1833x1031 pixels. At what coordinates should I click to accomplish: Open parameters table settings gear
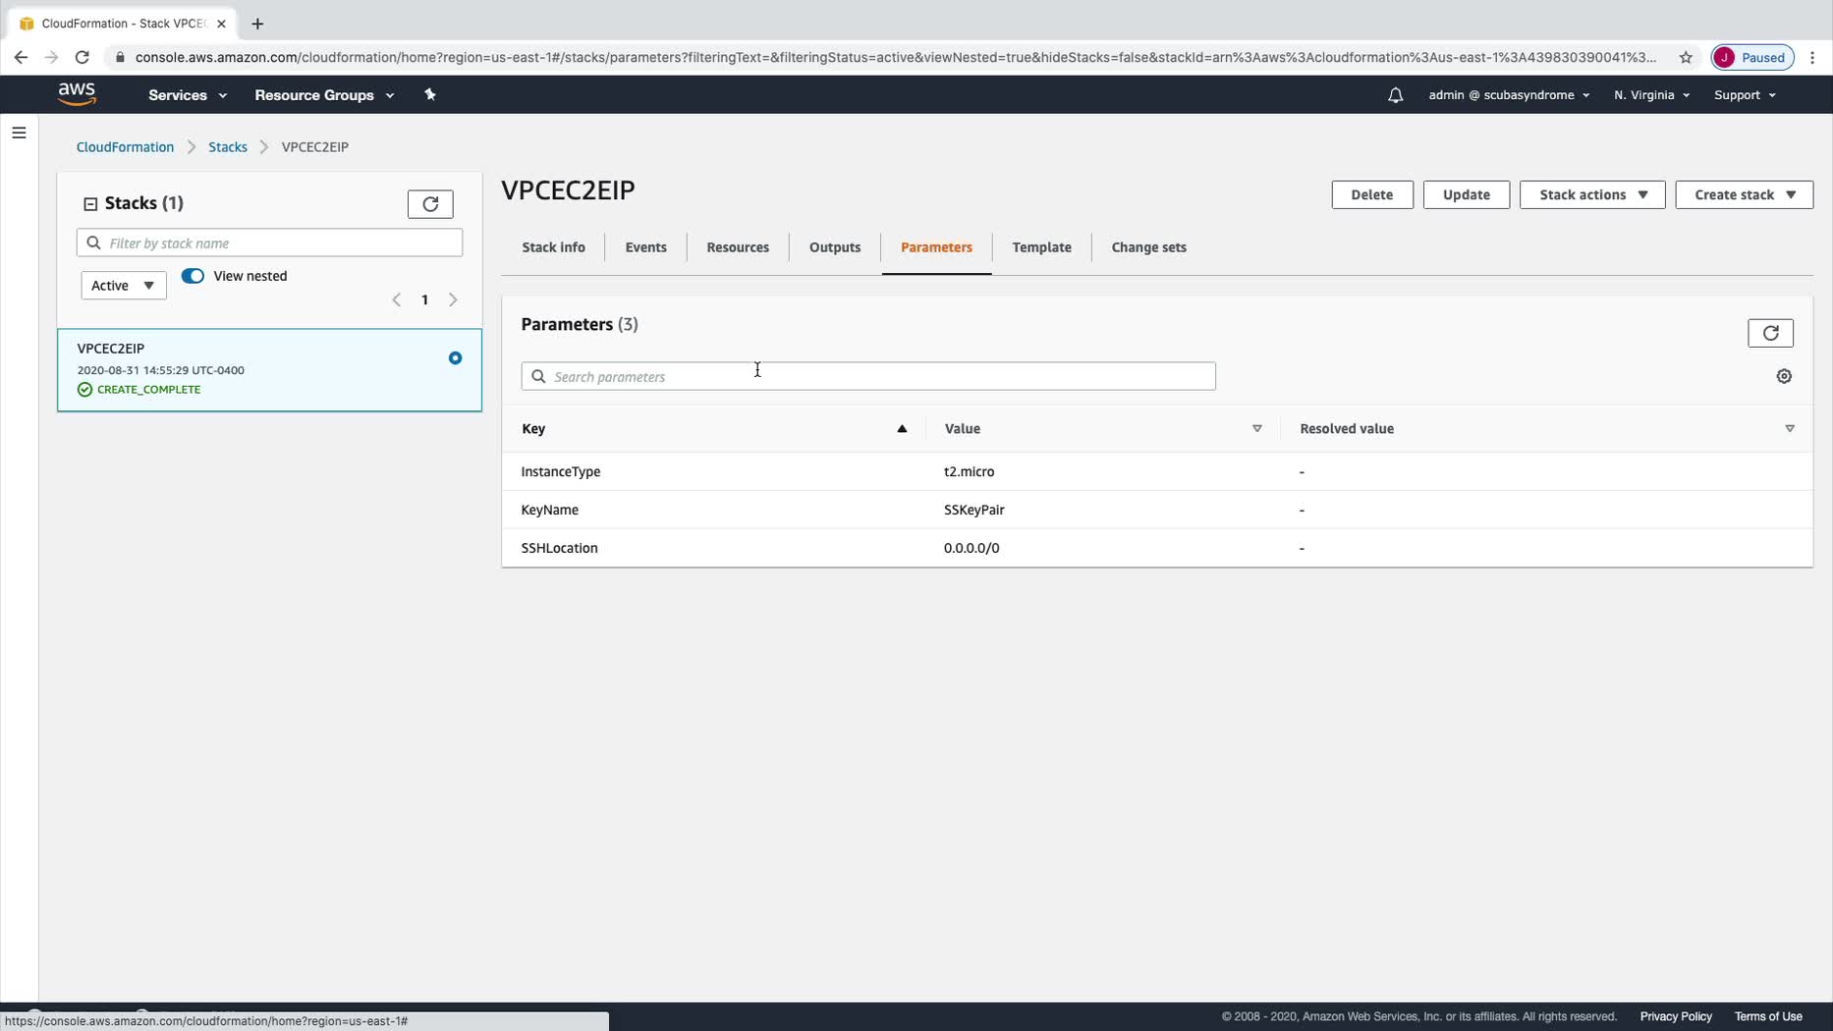tap(1784, 376)
